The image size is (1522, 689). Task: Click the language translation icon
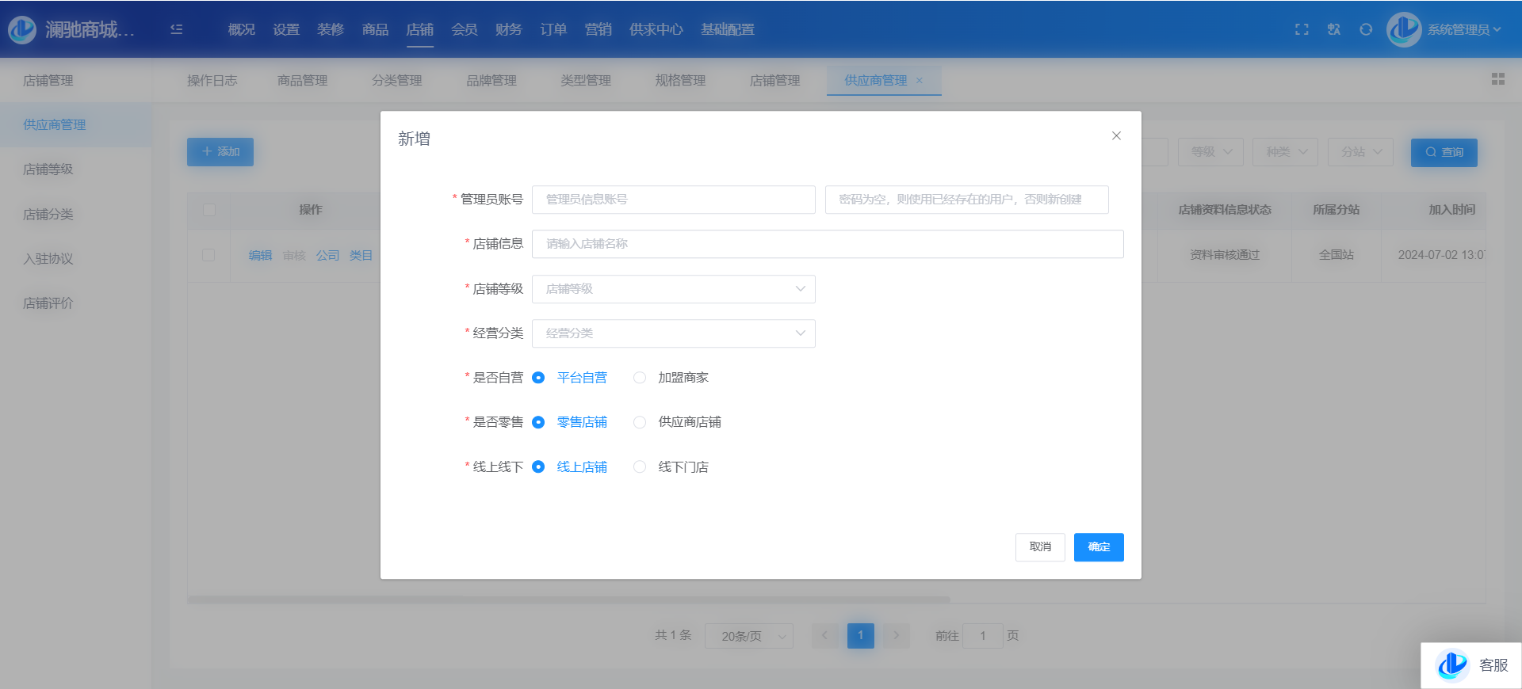click(x=1334, y=29)
